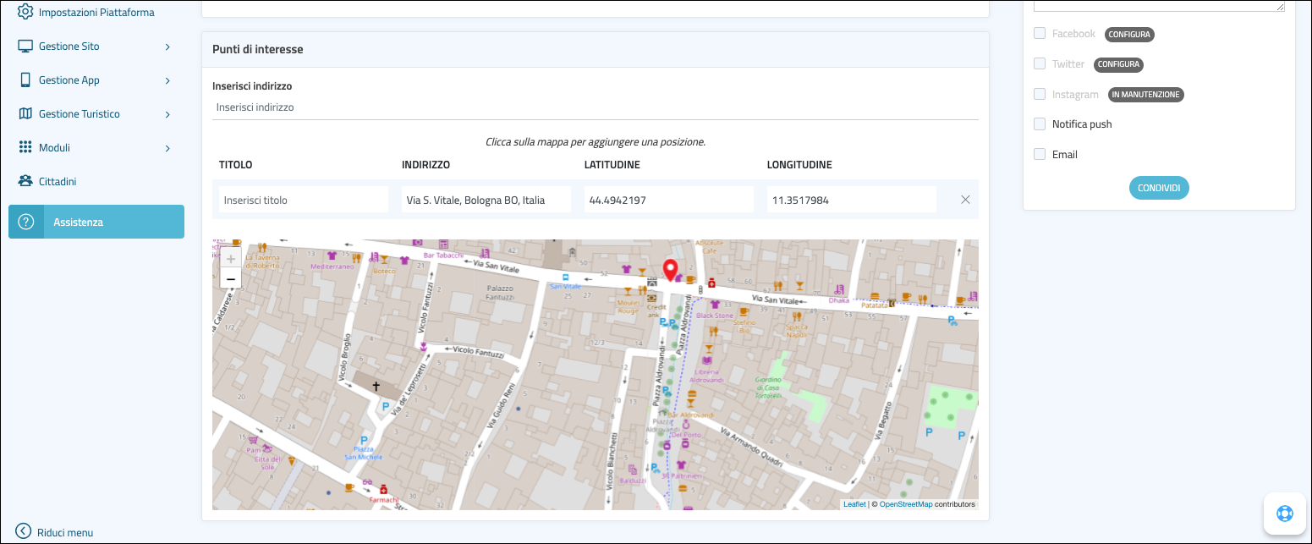Click the Moduli grid icon
The width and height of the screenshot is (1312, 544).
click(25, 147)
